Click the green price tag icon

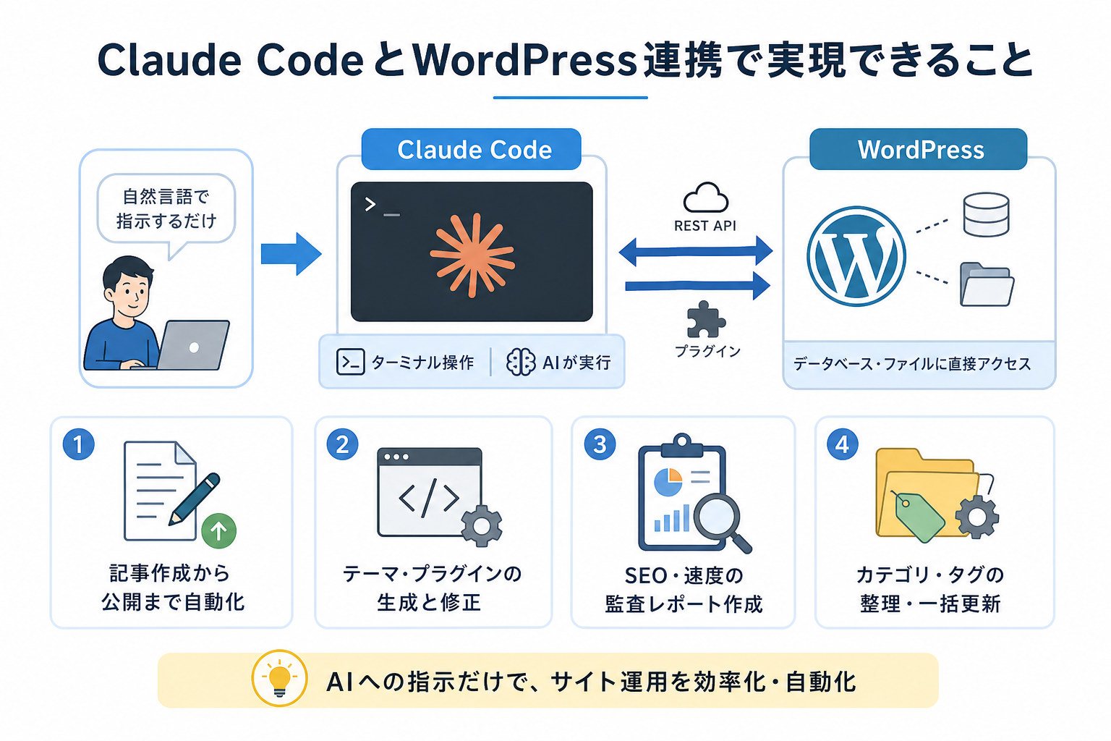(919, 516)
